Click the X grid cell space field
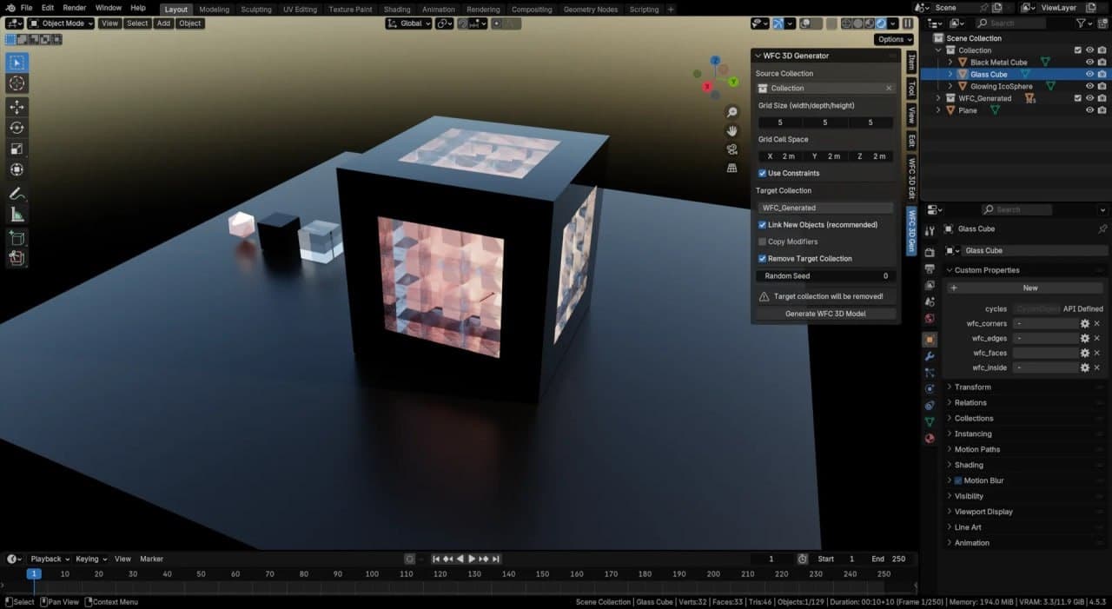 pyautogui.click(x=779, y=156)
